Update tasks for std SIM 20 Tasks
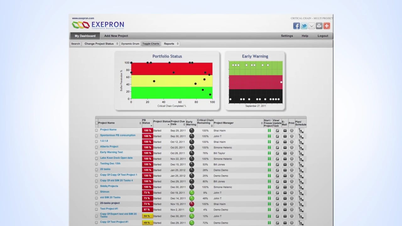This screenshot has width=402, height=226. (x=277, y=198)
